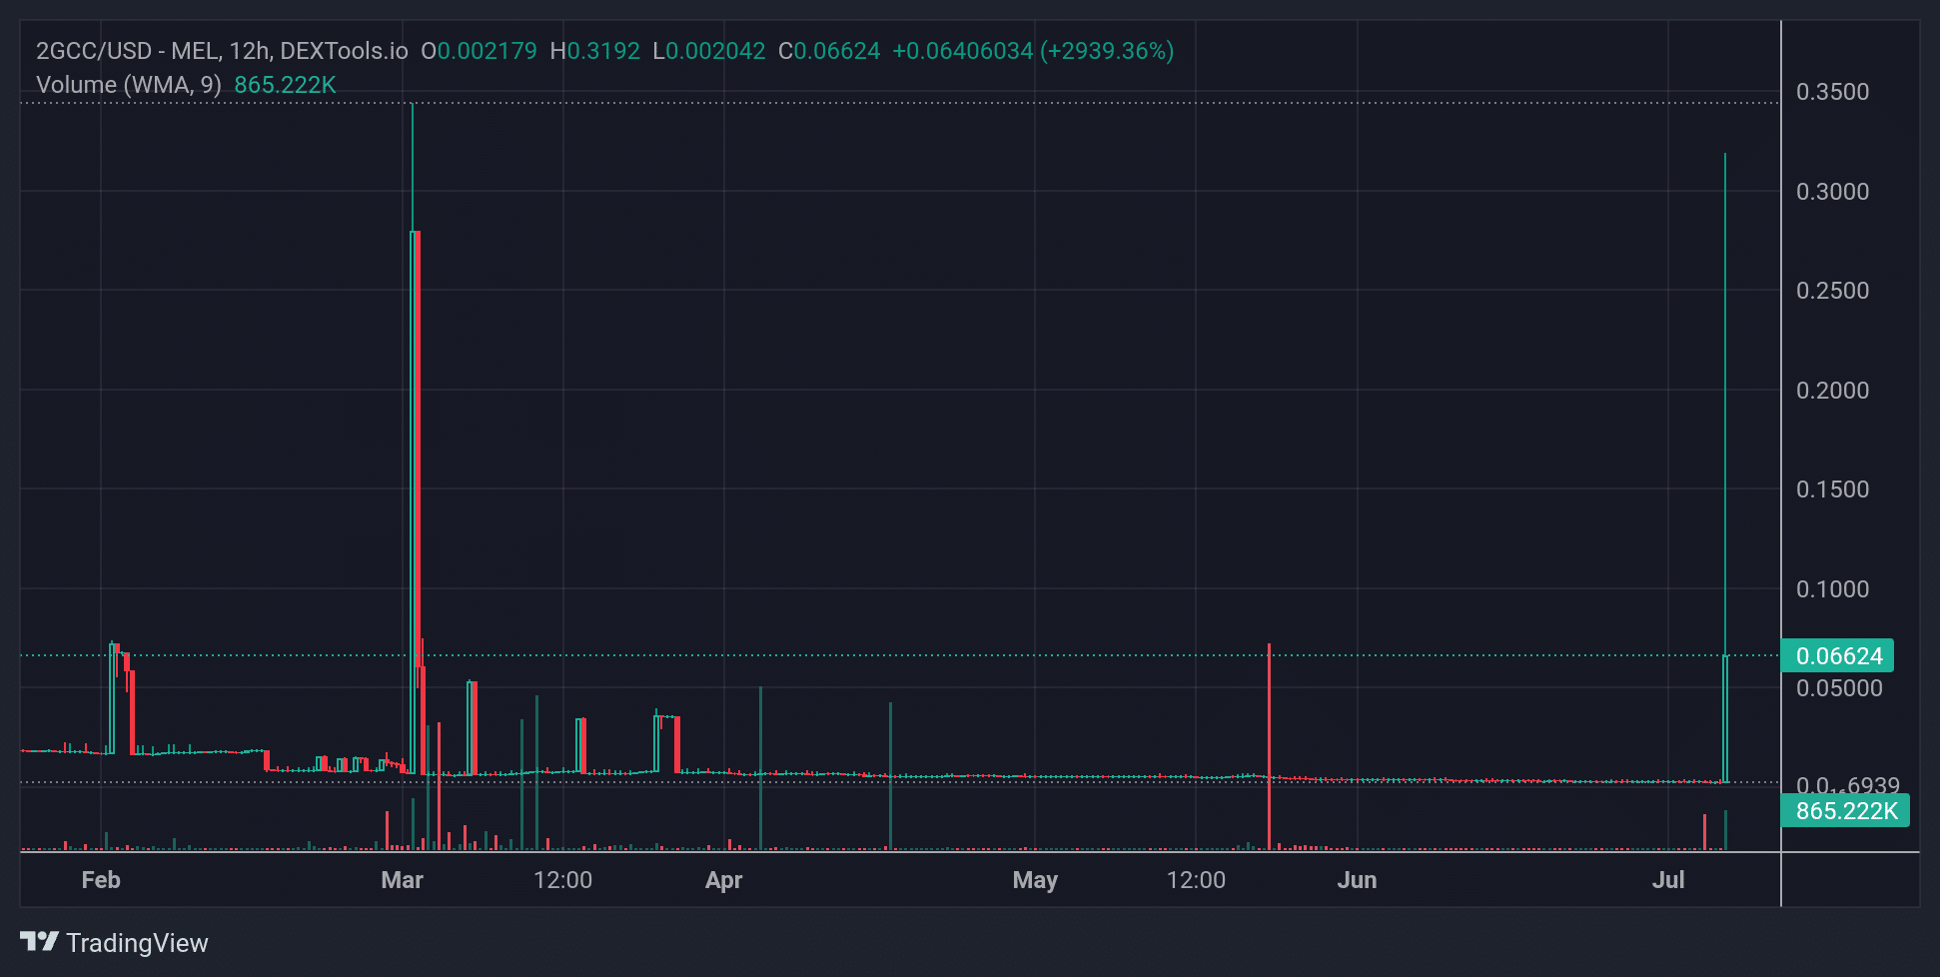Click the 0.1000 price axis label
The height and width of the screenshot is (977, 1940).
[x=1832, y=589]
